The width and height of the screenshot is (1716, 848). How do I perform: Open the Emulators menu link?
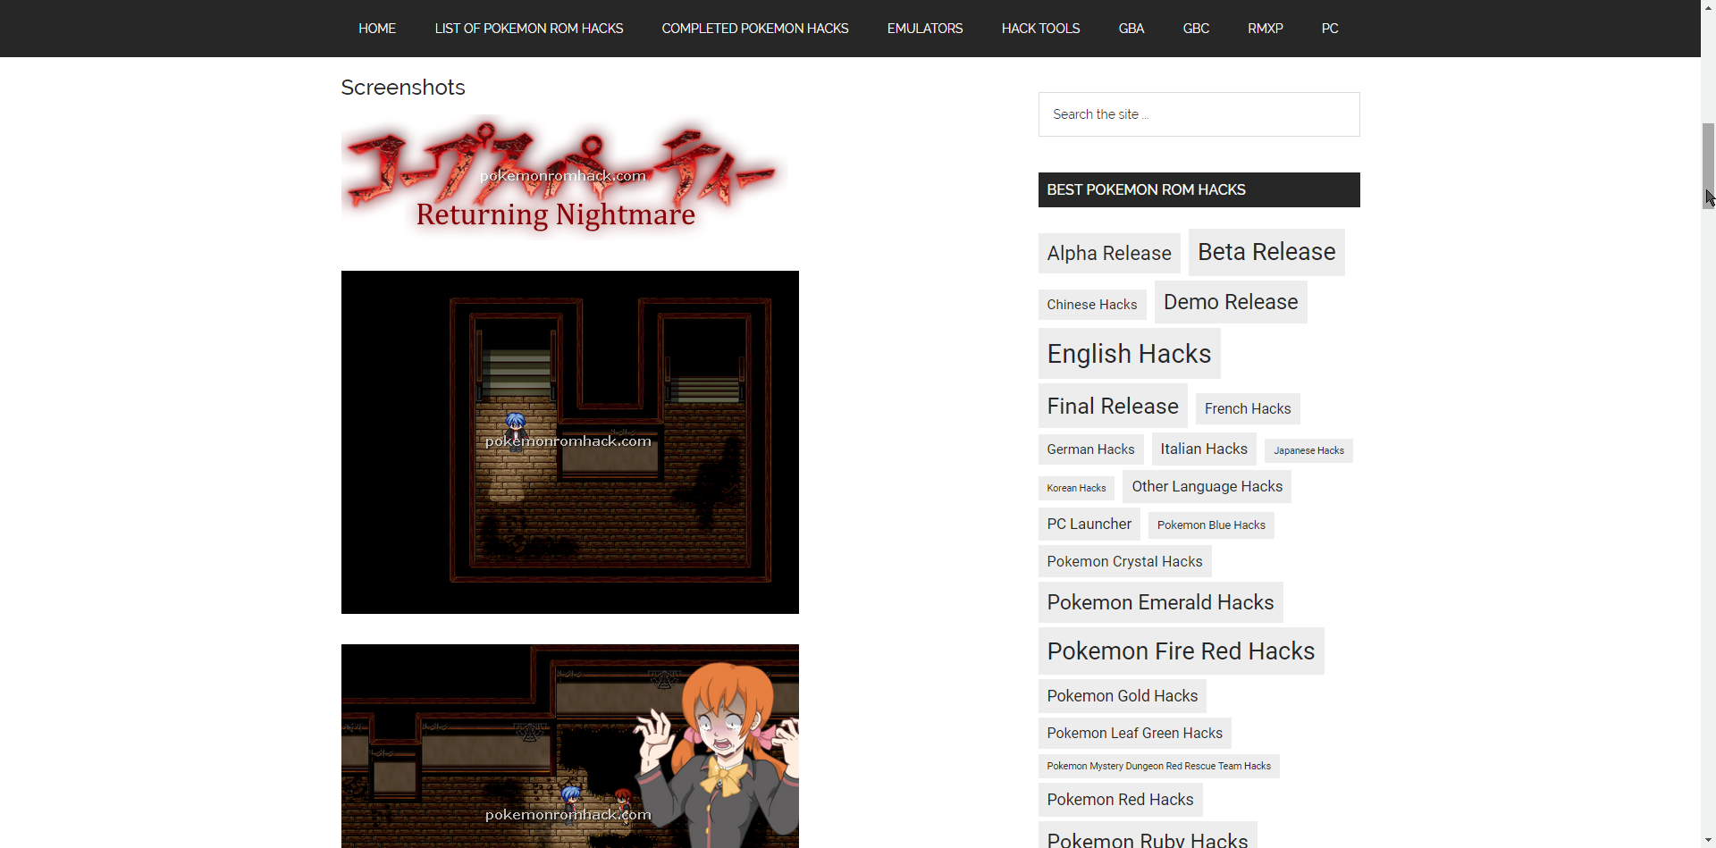pyautogui.click(x=924, y=29)
